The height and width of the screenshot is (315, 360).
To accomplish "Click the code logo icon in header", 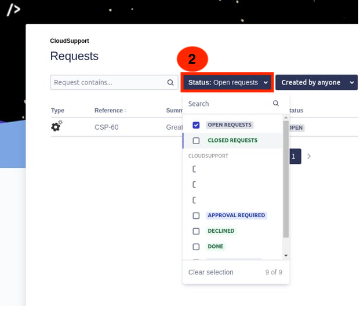I will click(13, 9).
